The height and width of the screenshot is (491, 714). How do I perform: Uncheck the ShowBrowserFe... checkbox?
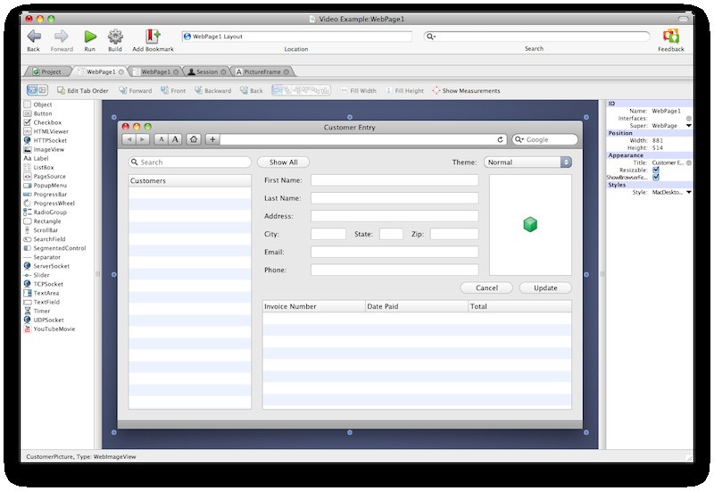tap(656, 178)
